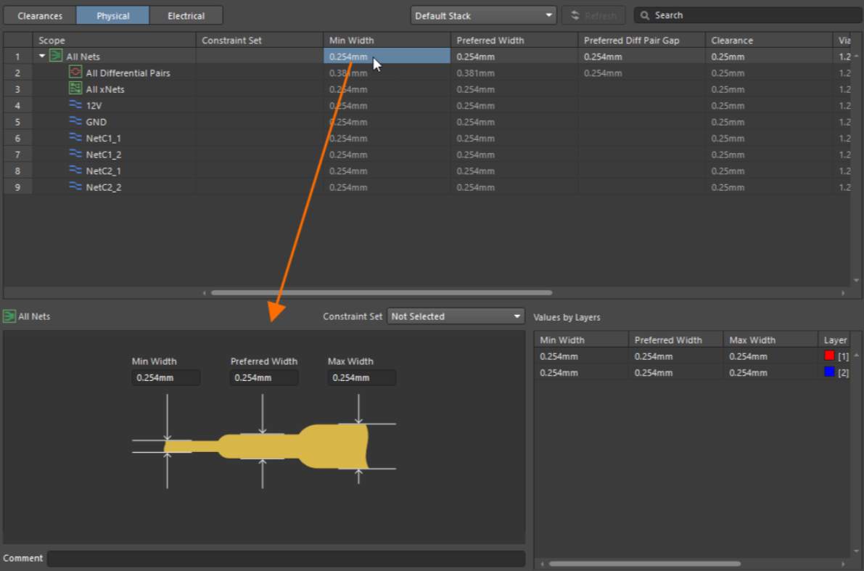Switch to the Clearances tab
Viewport: 864px width, 571px height.
pos(40,15)
